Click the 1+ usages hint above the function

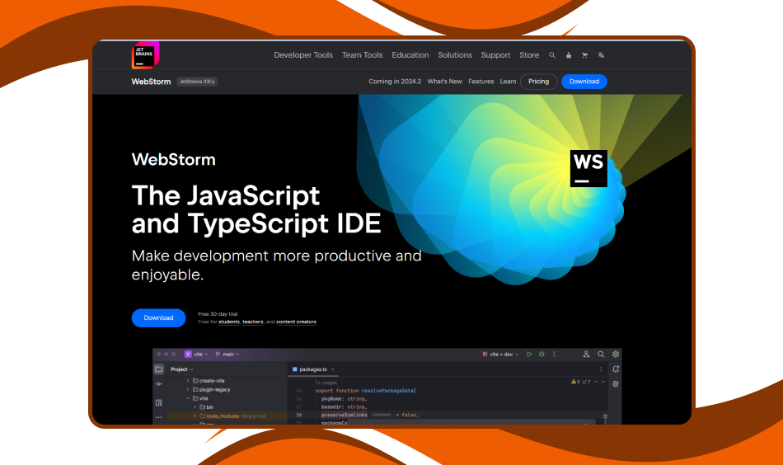coord(326,383)
